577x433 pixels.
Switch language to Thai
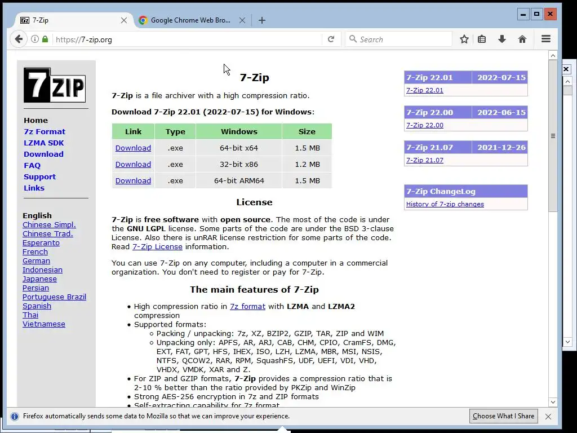click(30, 315)
